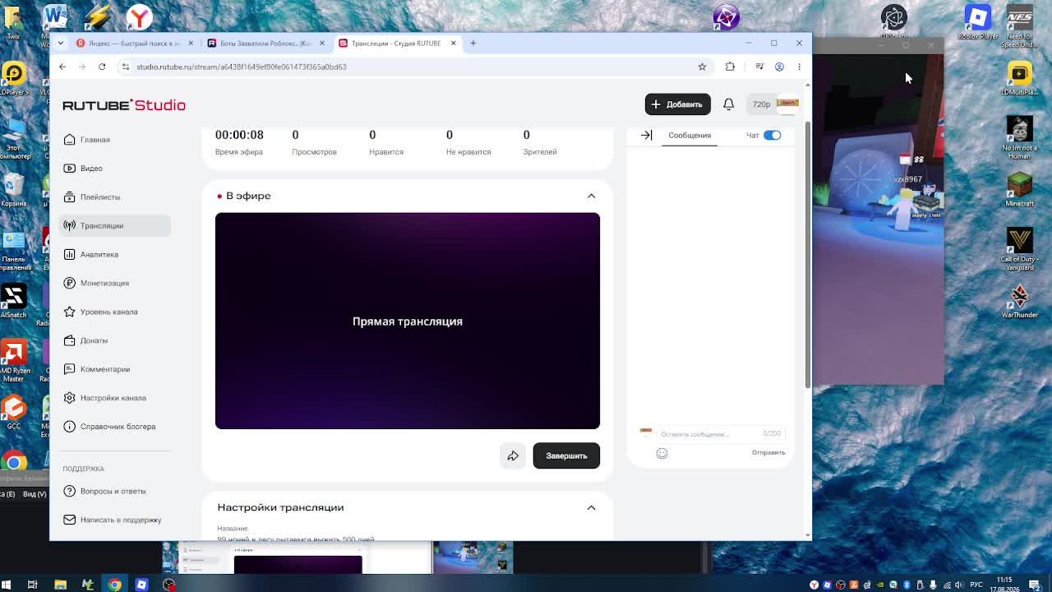Open the Chrome profile icon
This screenshot has width=1052, height=592.
(x=779, y=67)
